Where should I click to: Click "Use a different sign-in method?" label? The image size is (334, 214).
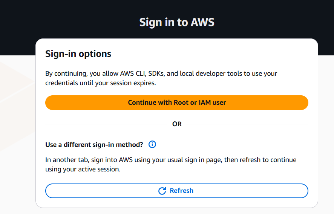(94, 144)
